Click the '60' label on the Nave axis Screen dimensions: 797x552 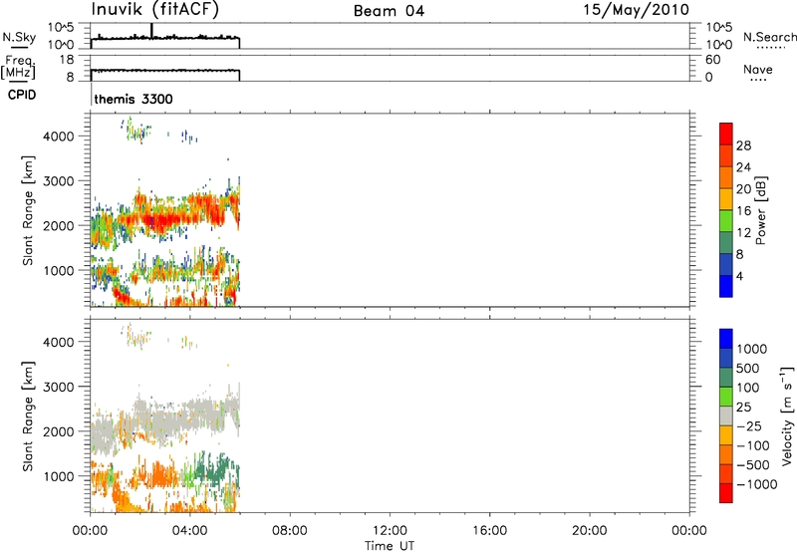pyautogui.click(x=712, y=60)
